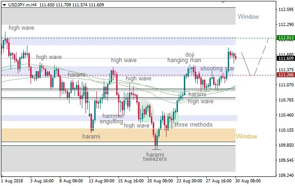The width and height of the screenshot is (295, 186).
Task: Click the gray Window label at top
Action: (x=248, y=17)
